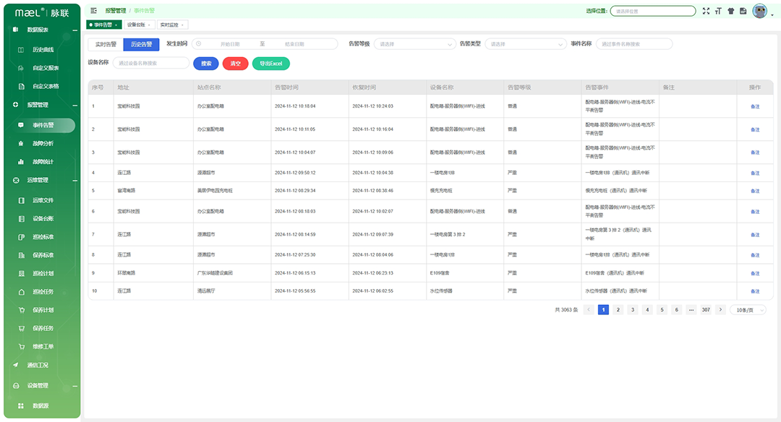The width and height of the screenshot is (781, 422).
Task: Select the 历史告警 toggle
Action: click(141, 44)
